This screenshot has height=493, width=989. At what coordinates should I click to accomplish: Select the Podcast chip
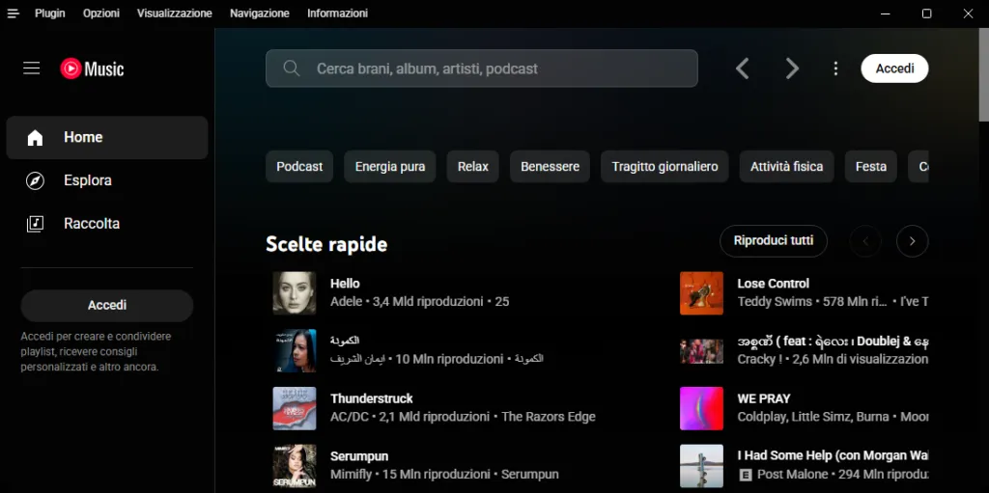click(299, 167)
